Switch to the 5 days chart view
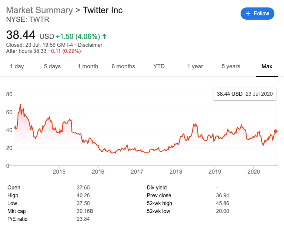Viewport: 284px width, 234px height. (52, 66)
